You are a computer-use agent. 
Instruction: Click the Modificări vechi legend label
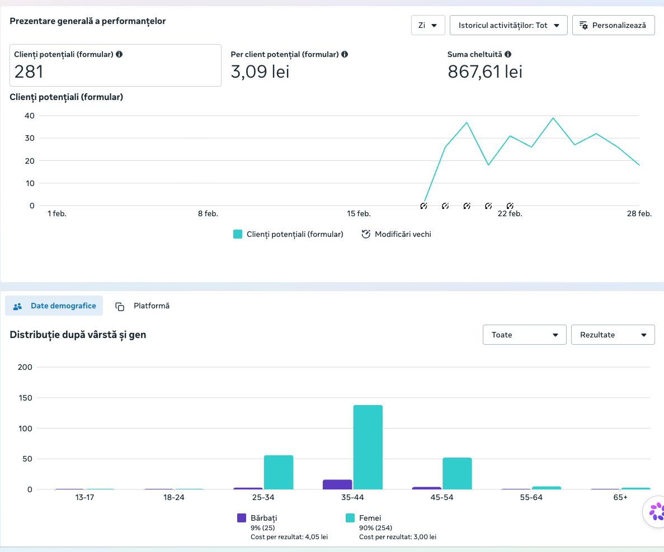(403, 234)
